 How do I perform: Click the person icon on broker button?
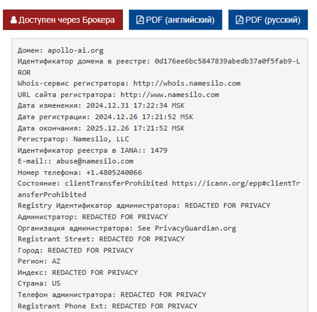point(13,20)
